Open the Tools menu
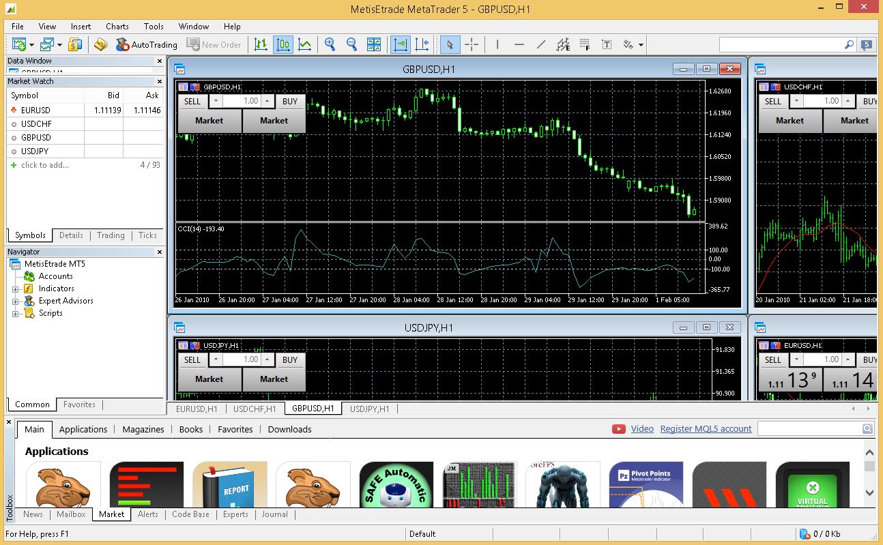Image resolution: width=883 pixels, height=545 pixels. click(154, 26)
